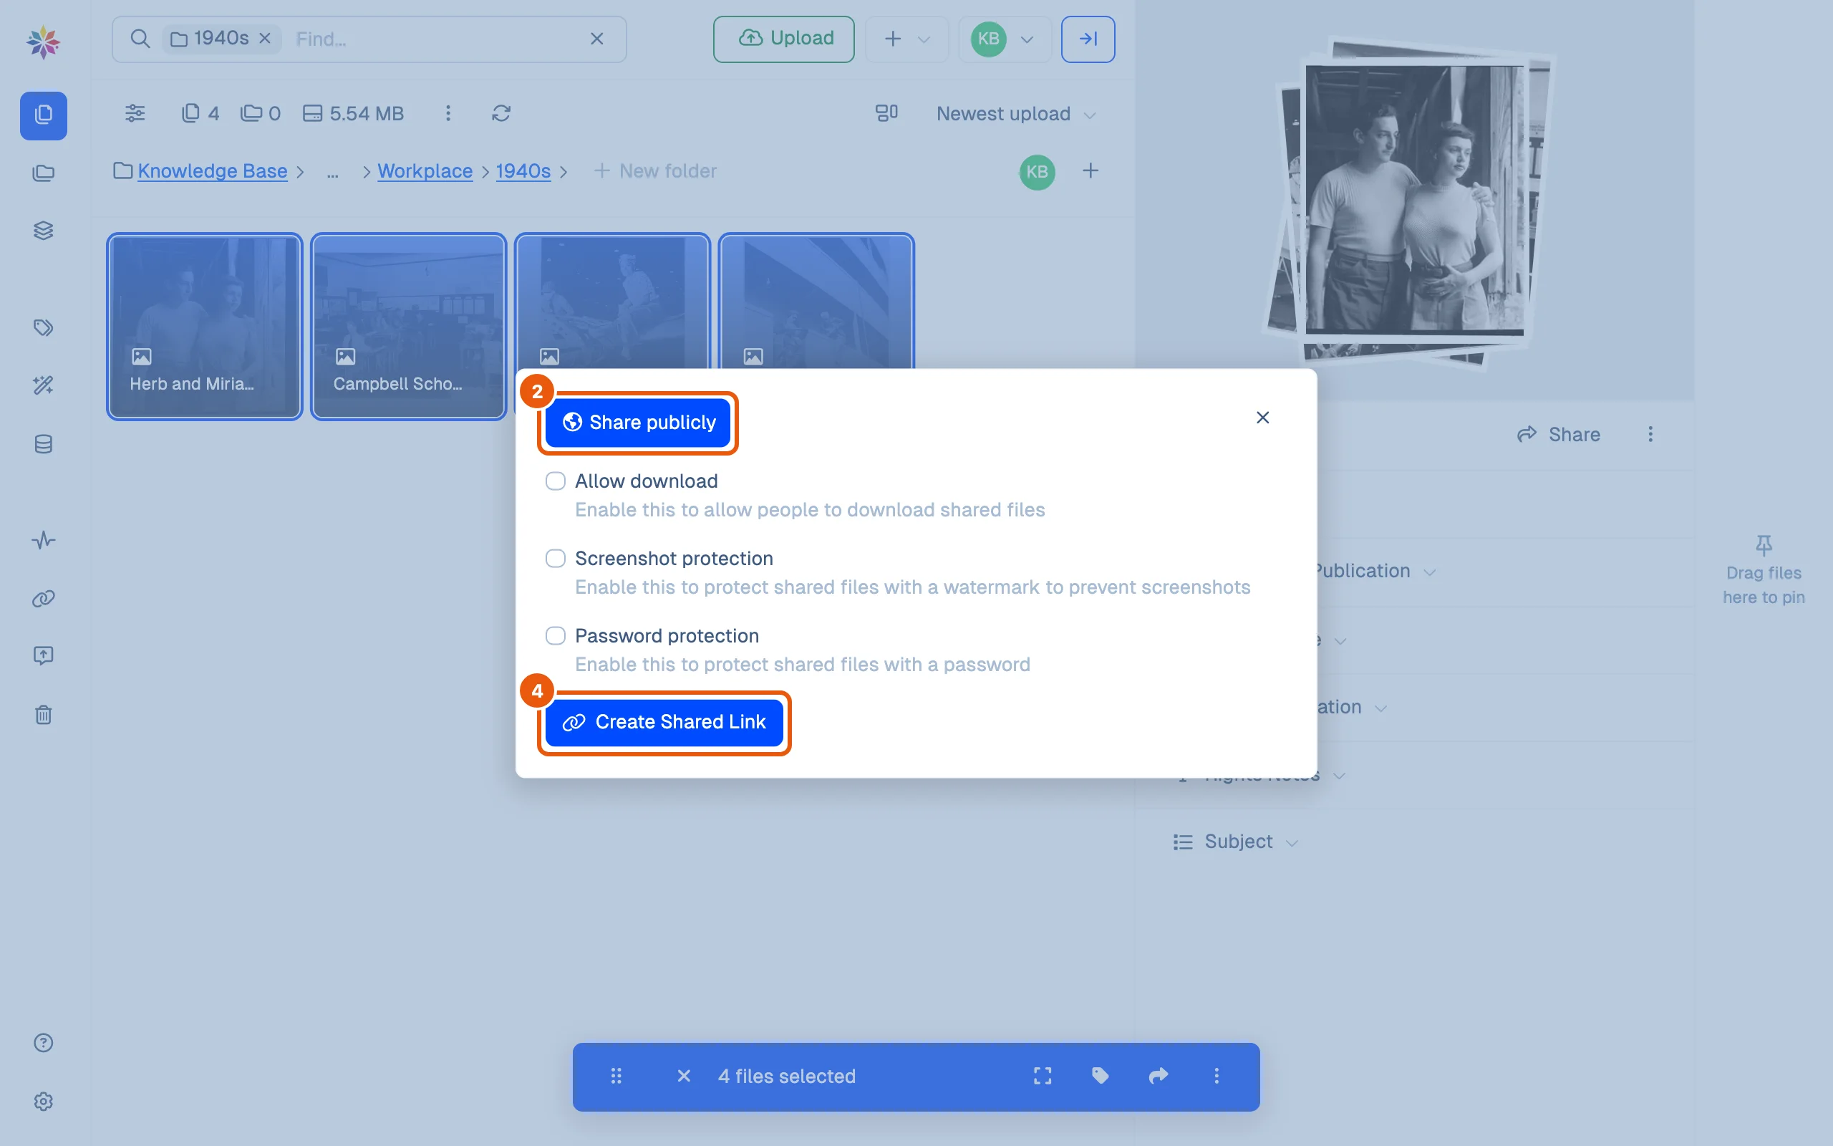Image resolution: width=1833 pixels, height=1146 pixels.
Task: Navigate to Knowledge Base breadcrumb link
Action: point(212,171)
